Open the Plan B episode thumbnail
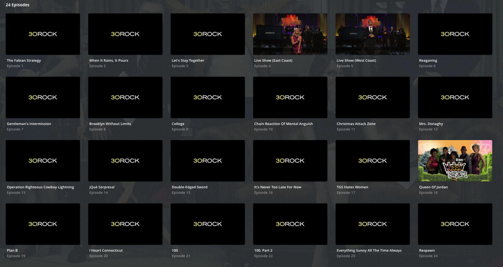 tap(43, 224)
